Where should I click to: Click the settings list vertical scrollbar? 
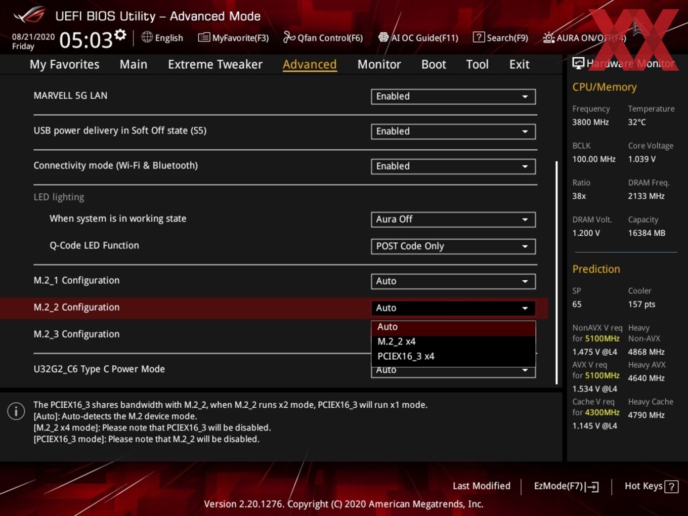coord(556,273)
